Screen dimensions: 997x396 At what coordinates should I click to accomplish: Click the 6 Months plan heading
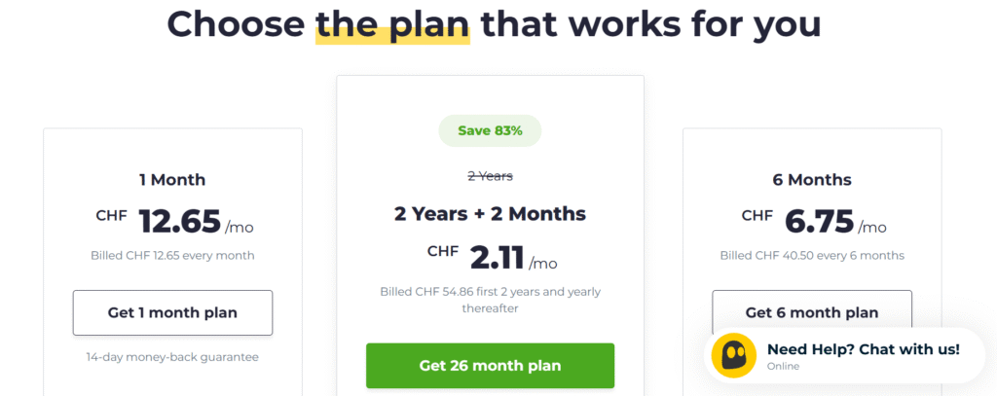812,180
